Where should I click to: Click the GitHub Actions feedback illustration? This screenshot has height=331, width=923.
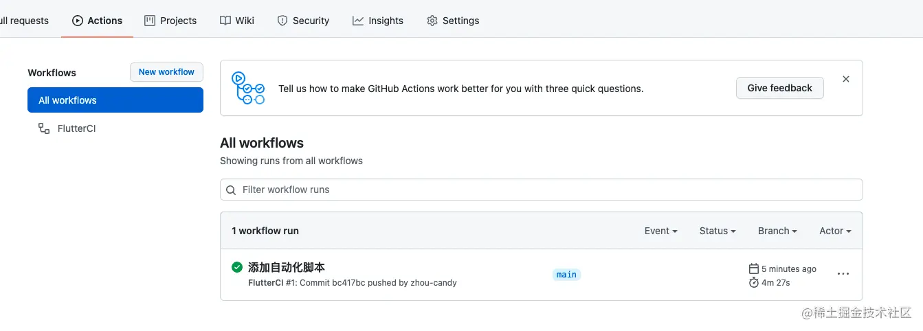[248, 88]
